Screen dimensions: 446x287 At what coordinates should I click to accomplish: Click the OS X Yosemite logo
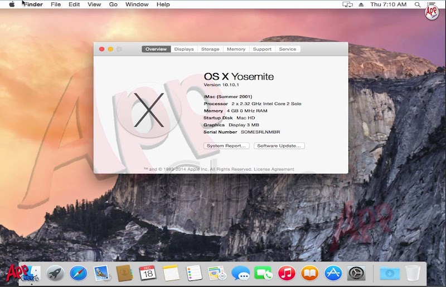pos(149,110)
